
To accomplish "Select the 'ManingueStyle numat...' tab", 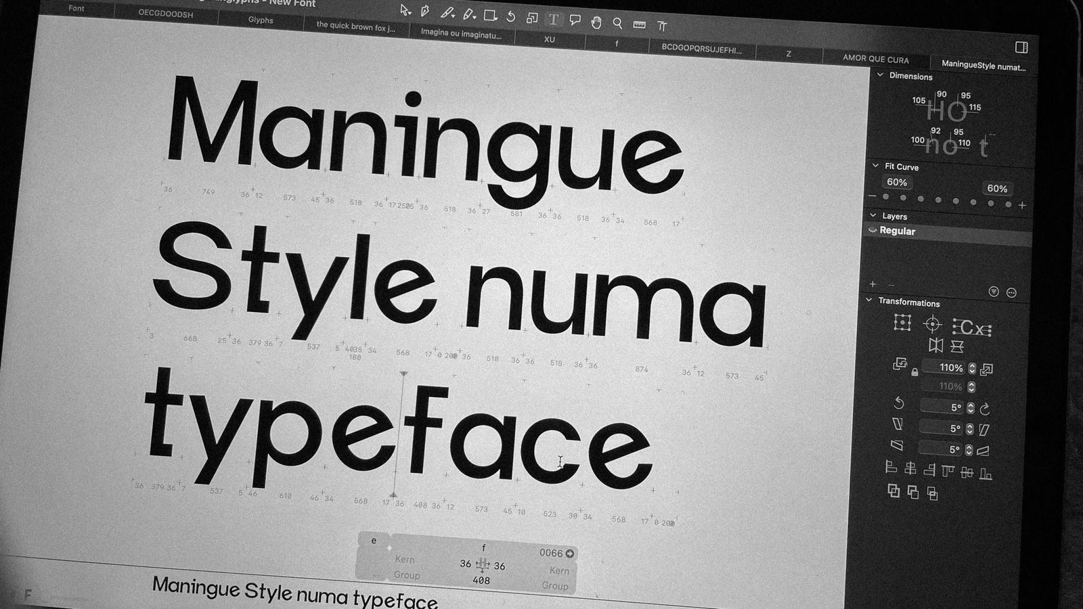I will (983, 66).
